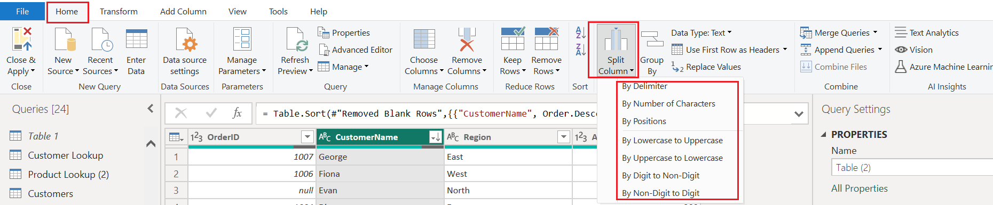Click the Name field containing Table (2)
Screen dimensions: 993x205
(912, 168)
